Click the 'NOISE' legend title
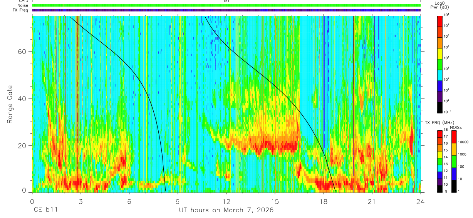Image resolution: width=473 pixels, height=218 pixels. (456, 127)
